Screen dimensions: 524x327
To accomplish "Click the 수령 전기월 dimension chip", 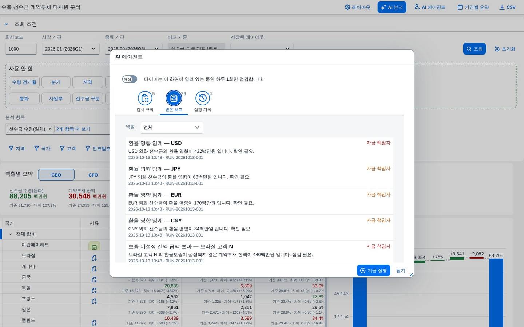I will point(24,82).
